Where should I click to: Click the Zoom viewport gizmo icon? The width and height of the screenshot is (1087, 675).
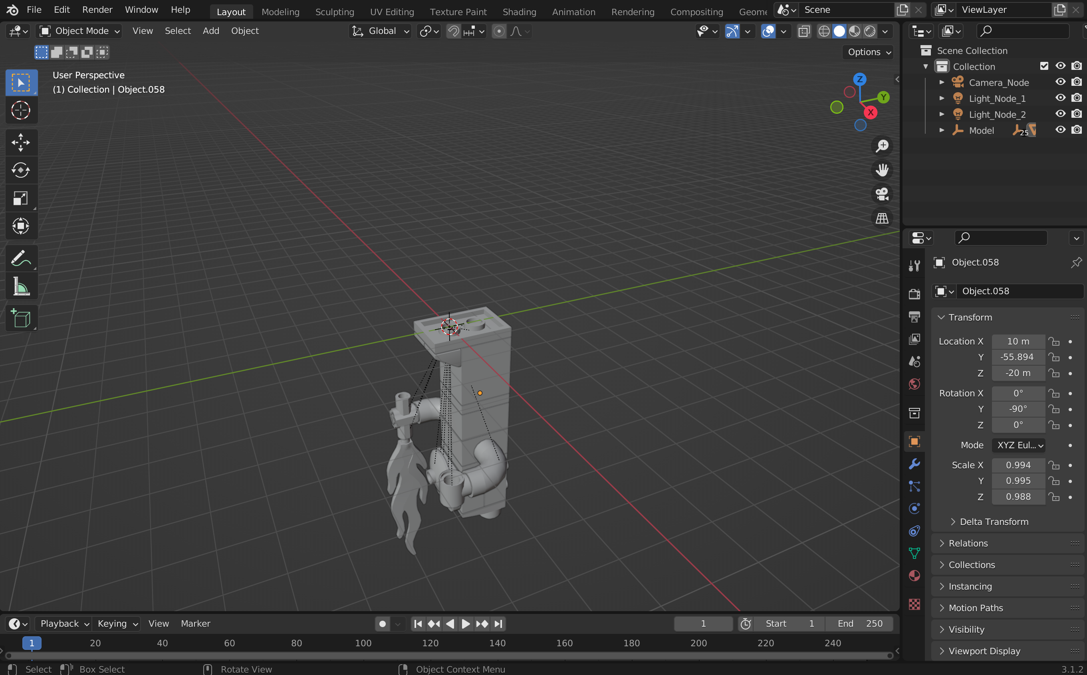(x=882, y=146)
